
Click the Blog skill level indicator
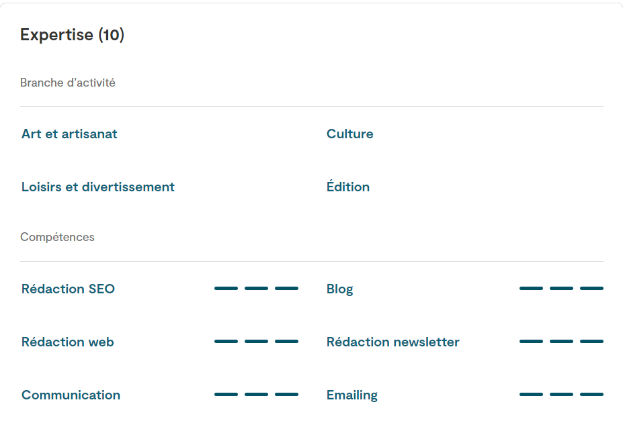coord(561,289)
